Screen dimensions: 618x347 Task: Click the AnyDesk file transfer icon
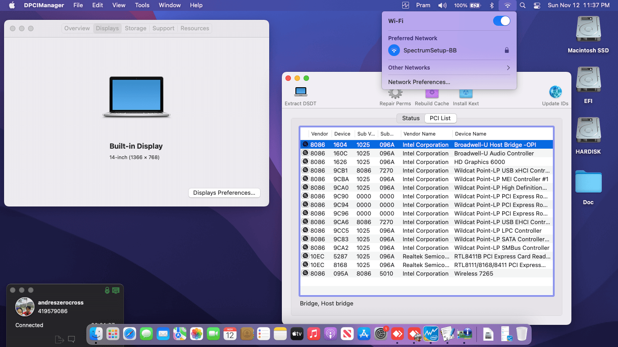[59, 339]
